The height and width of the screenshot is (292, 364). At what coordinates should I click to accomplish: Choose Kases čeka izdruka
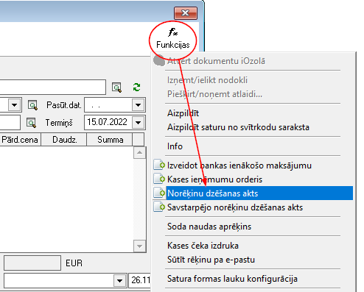pyautogui.click(x=253, y=246)
